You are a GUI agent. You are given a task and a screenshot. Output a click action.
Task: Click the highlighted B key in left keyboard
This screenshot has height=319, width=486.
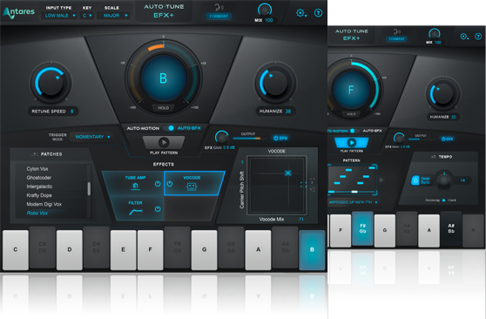coord(312,249)
